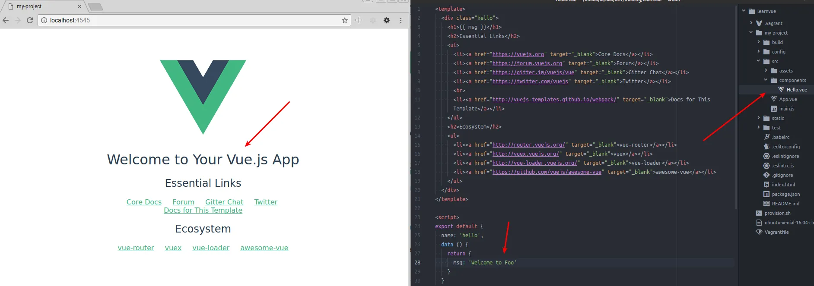The width and height of the screenshot is (814, 286).
Task: Collapse the src folder chevron
Action: click(758, 61)
